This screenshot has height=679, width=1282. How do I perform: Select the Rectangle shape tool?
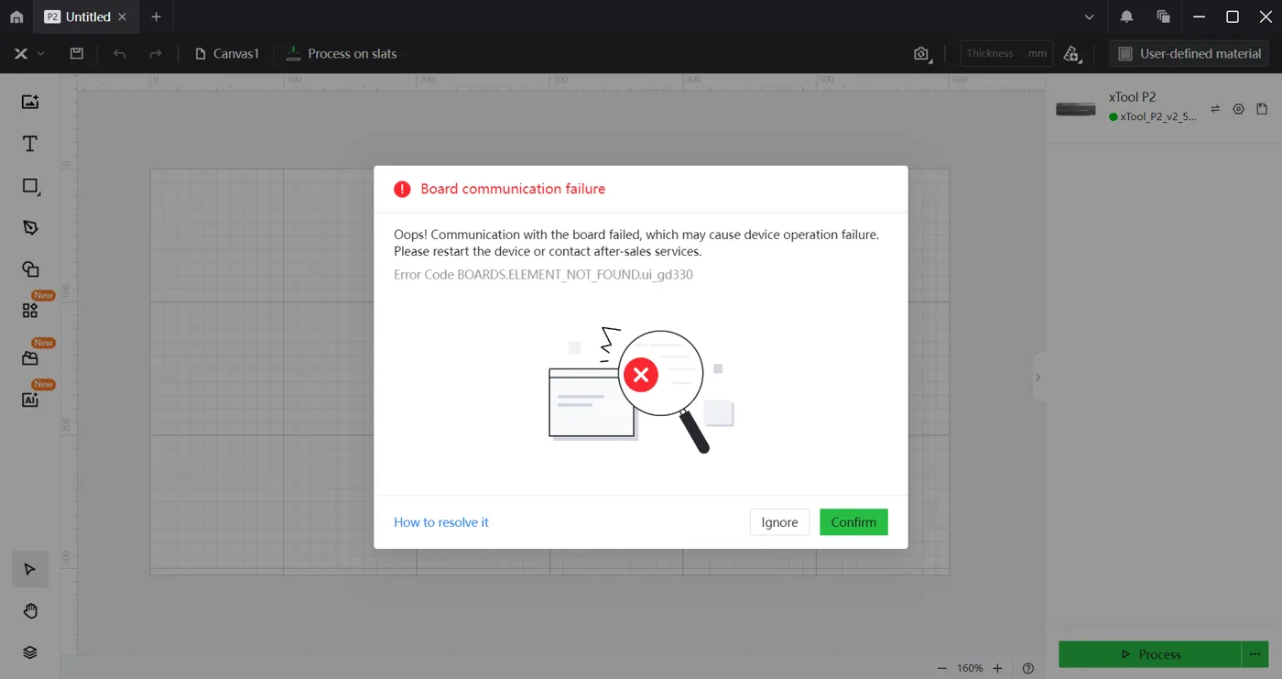(30, 186)
